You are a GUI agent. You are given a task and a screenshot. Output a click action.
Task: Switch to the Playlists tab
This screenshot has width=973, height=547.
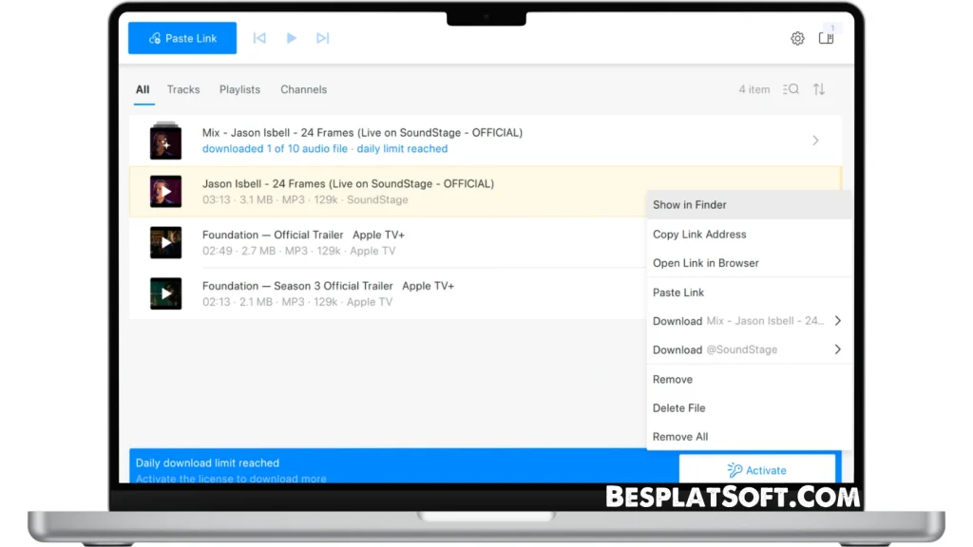pyautogui.click(x=239, y=89)
